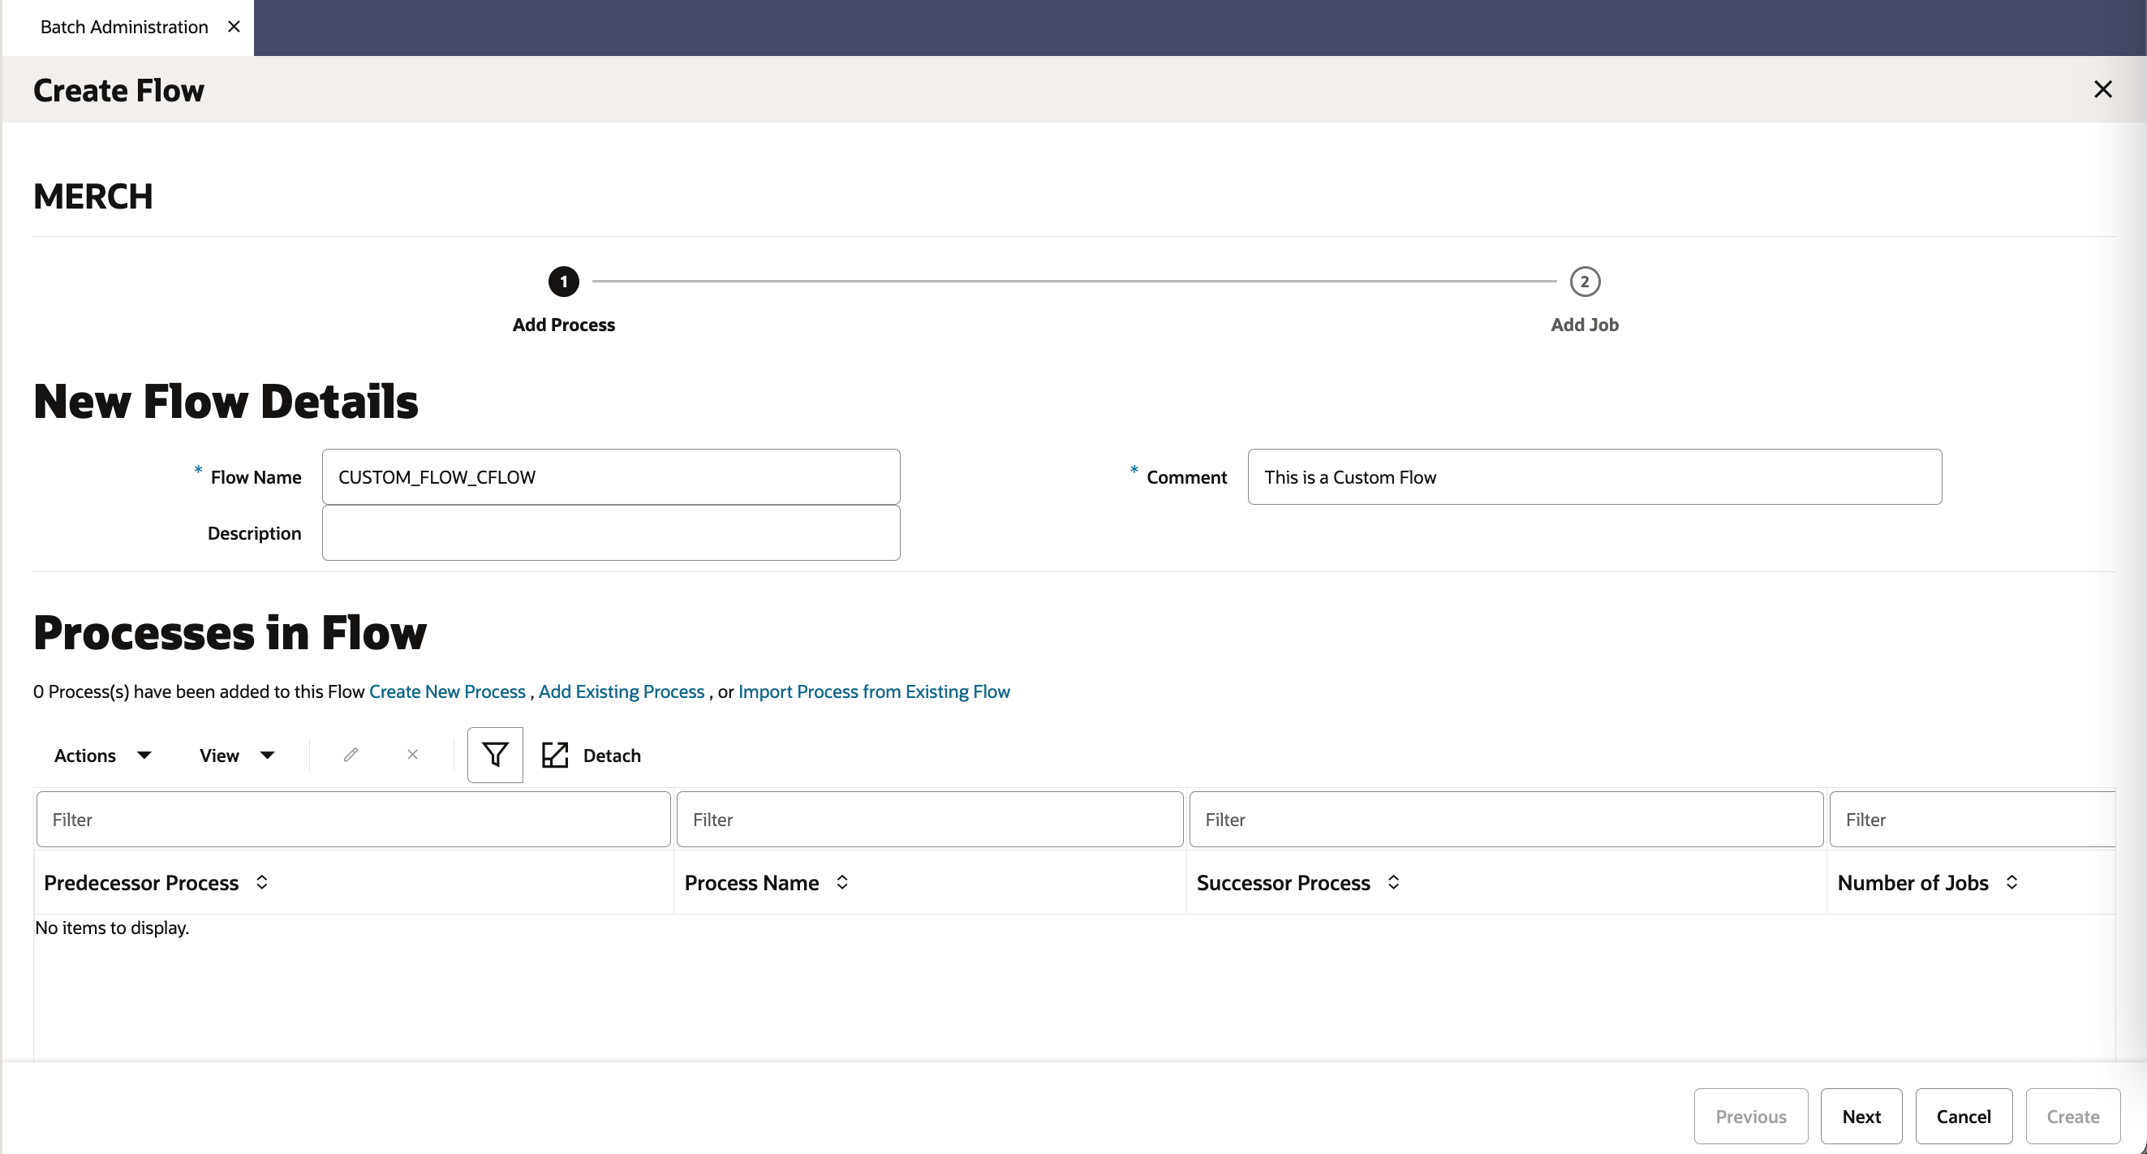Switch to Batch Administration tab

[124, 27]
